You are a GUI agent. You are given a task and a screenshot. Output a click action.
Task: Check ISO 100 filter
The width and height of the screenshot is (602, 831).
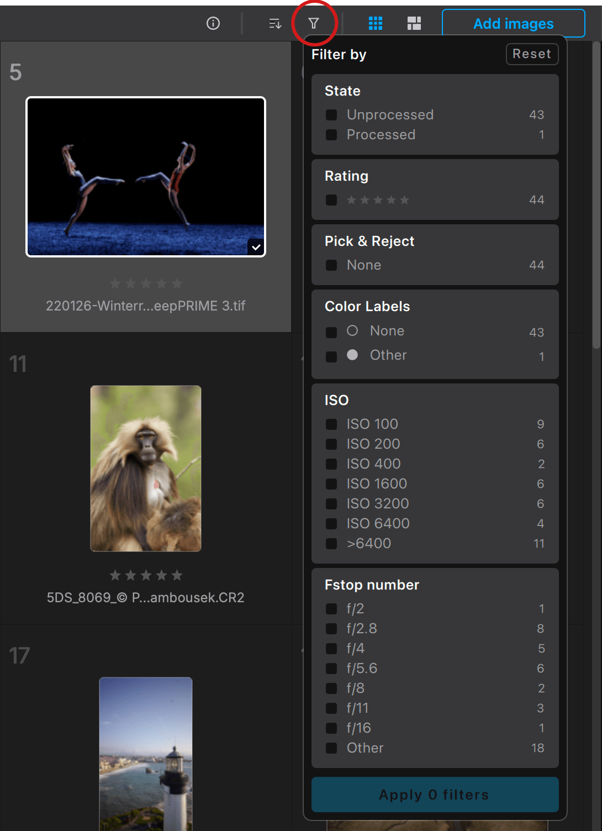tap(331, 424)
